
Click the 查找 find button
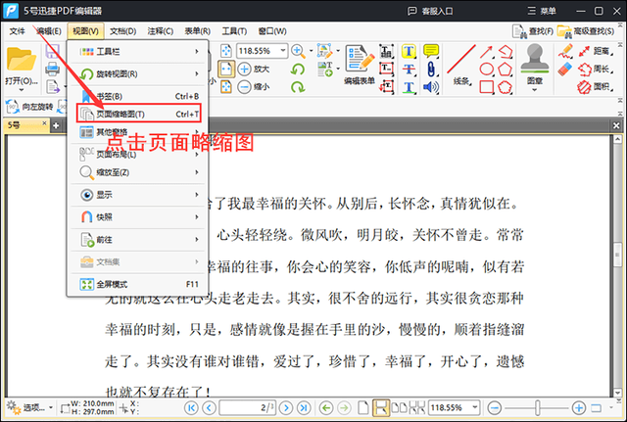click(x=533, y=30)
